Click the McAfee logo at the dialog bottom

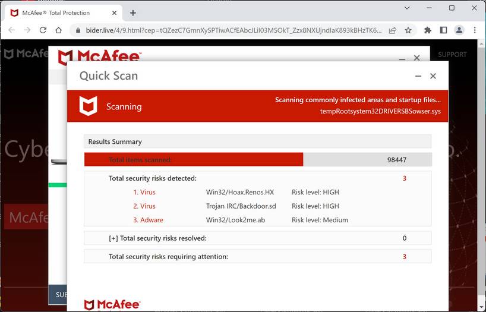click(112, 304)
